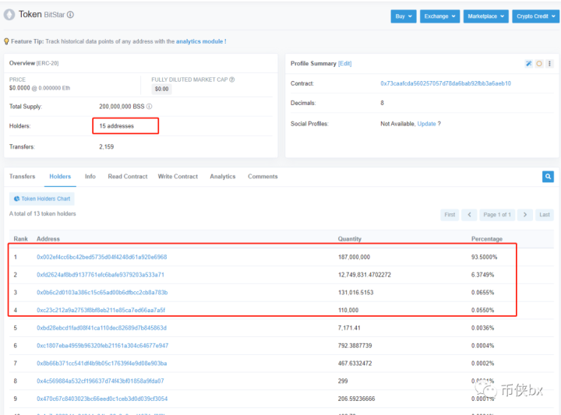Click the info icon next to Total Supply
This screenshot has width=561, height=415.
click(149, 107)
